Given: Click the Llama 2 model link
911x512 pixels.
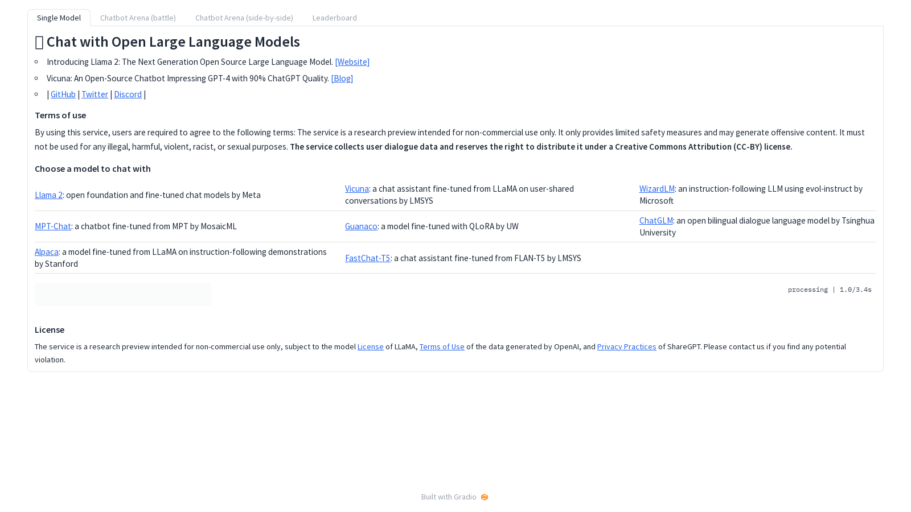Looking at the screenshot, I should pos(48,195).
